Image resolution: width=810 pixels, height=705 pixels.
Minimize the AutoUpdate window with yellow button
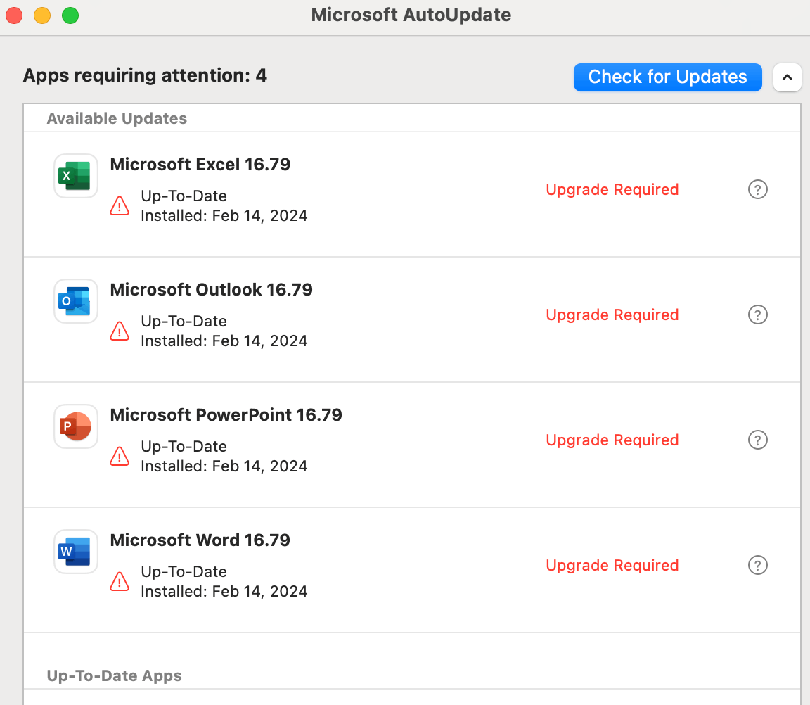42,15
